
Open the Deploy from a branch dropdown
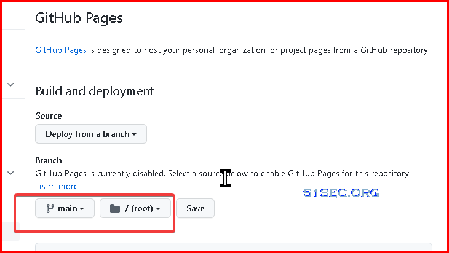[91, 134]
